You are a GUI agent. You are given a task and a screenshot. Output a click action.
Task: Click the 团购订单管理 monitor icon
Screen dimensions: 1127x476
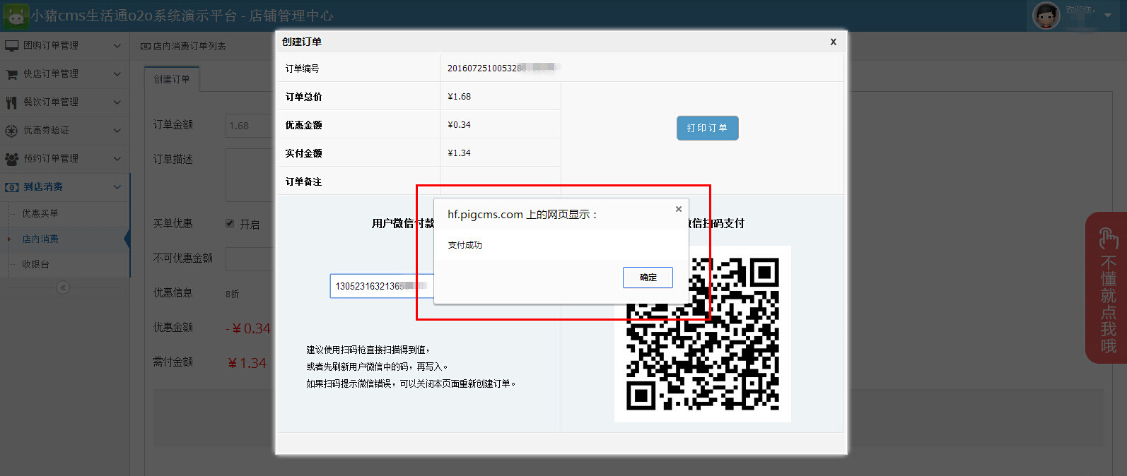click(11, 45)
